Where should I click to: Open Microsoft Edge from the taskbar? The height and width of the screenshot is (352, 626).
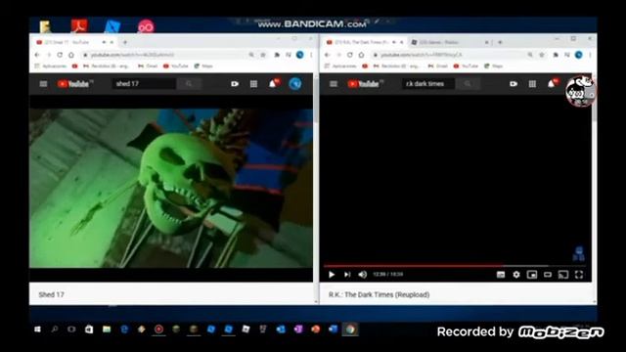tap(124, 330)
